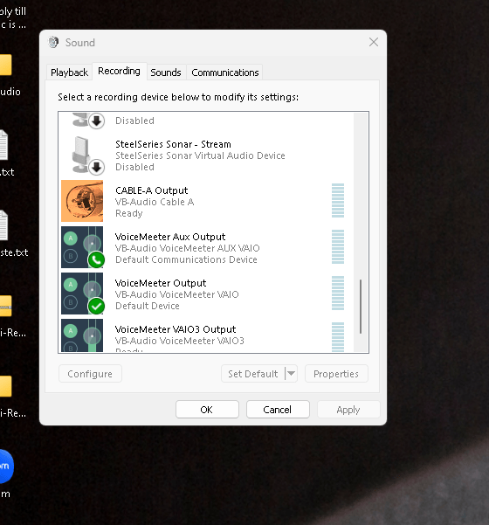This screenshot has height=525, width=489.
Task: Click the level meter beside VoiceMeeter Aux Output
Action: click(338, 246)
